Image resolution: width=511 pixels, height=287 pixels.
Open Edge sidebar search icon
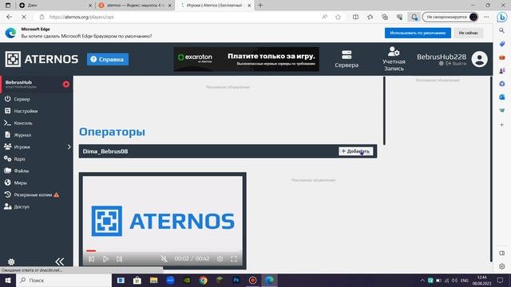tap(502, 30)
